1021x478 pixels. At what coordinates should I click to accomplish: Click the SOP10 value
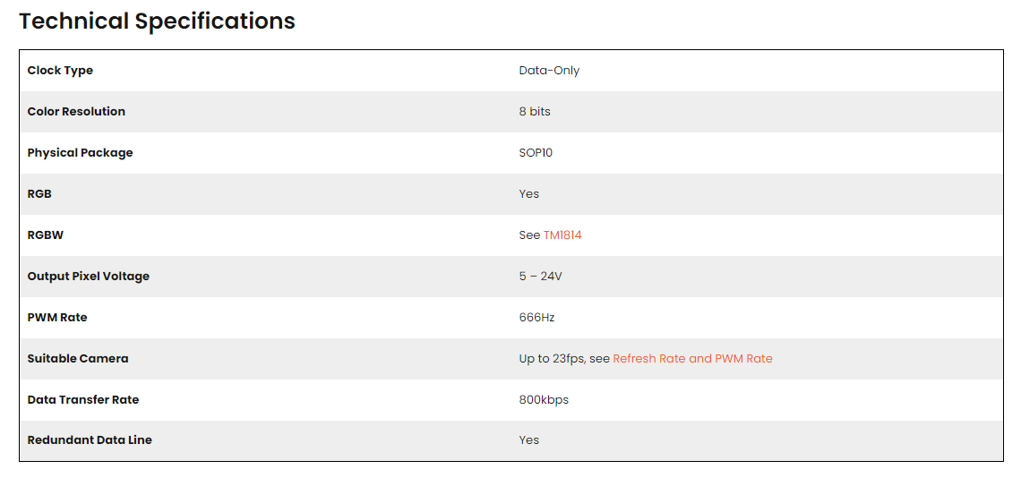(536, 152)
